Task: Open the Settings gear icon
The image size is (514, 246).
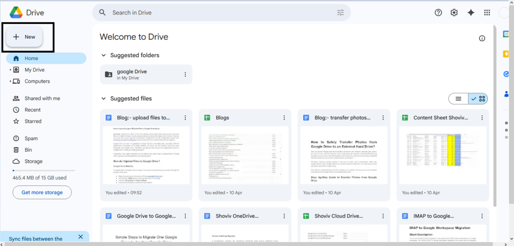Action: tap(454, 13)
